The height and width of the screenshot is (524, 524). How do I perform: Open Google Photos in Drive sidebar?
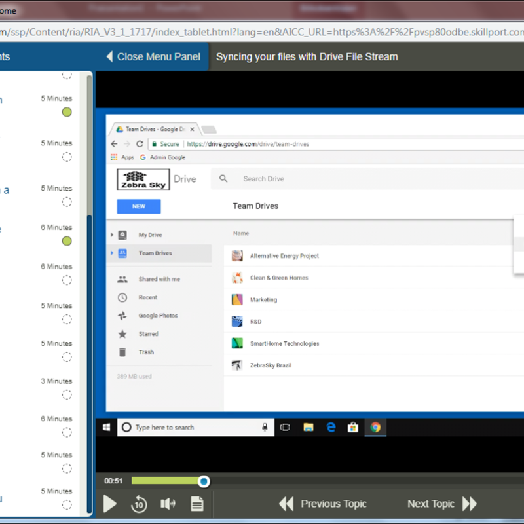pyautogui.click(x=158, y=316)
